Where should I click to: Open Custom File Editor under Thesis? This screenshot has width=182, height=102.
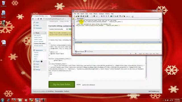[40, 44]
